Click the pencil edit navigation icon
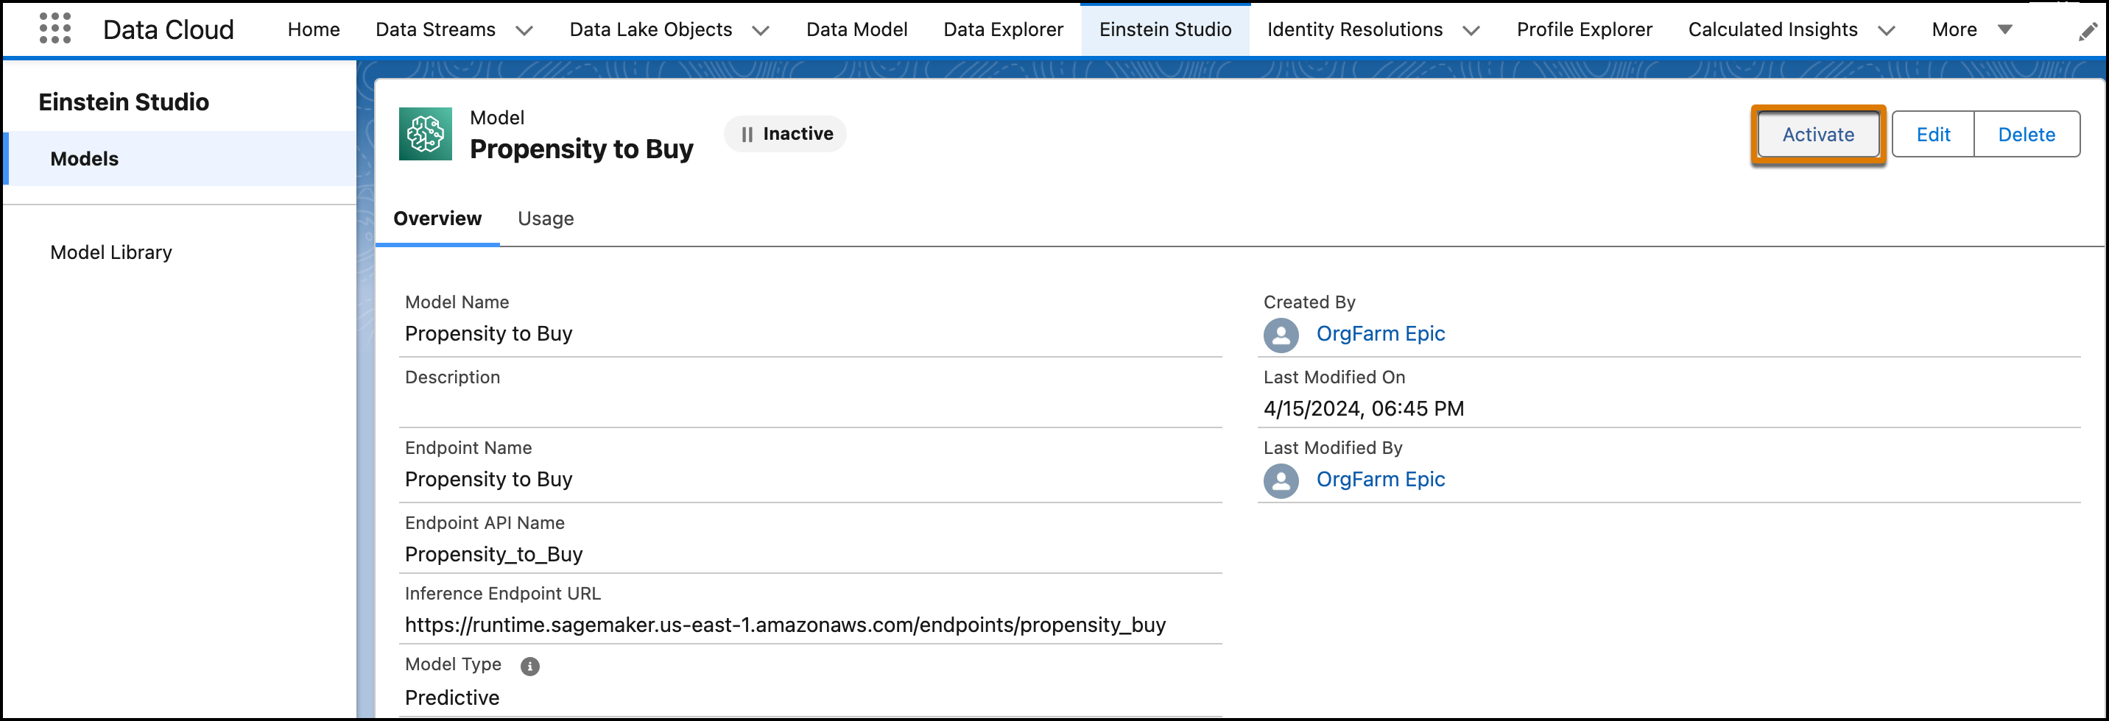This screenshot has height=721, width=2109. point(2088,31)
